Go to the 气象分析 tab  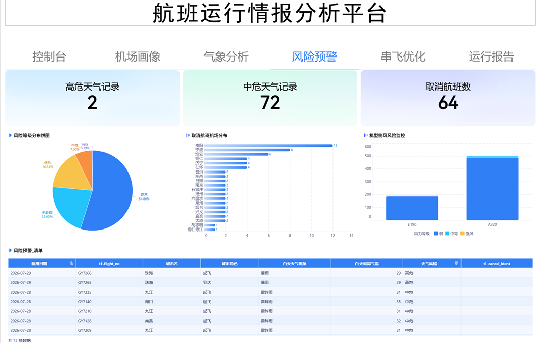pyautogui.click(x=226, y=56)
